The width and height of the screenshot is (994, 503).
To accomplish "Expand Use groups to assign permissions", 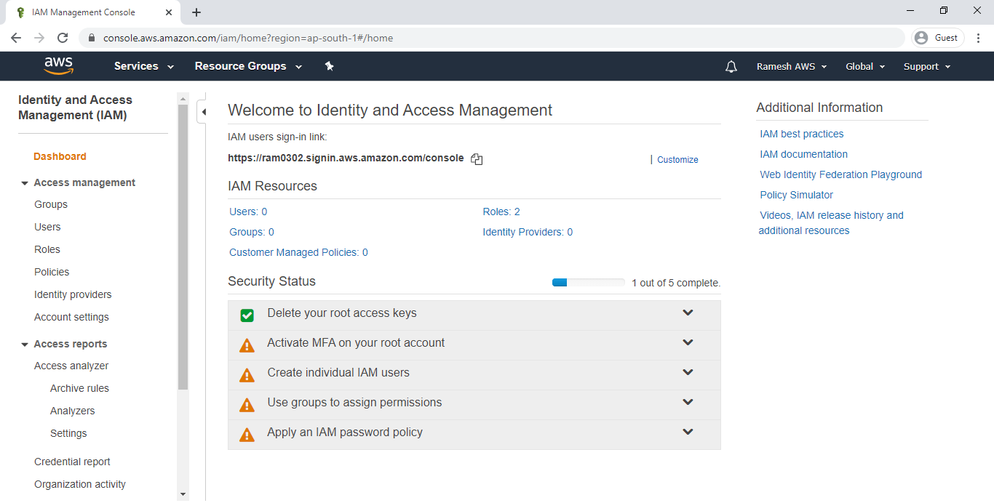I will click(x=688, y=402).
